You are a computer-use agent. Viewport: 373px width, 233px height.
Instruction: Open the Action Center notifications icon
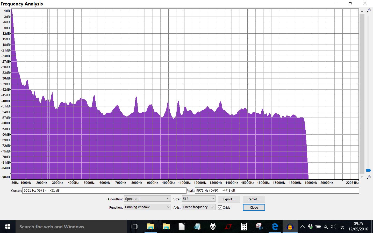coord(341,227)
